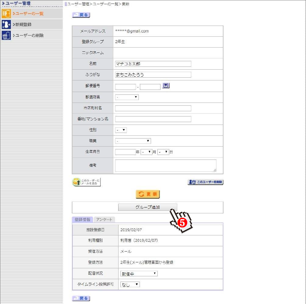This screenshot has height=304, width=306.
Task: Expand the 職業 occupation dropdown
Action: [x=133, y=141]
